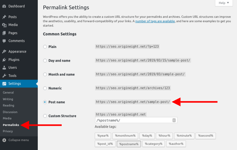This screenshot has height=150, width=237.
Task: Click the Appearance paintbrush icon
Action: 4,52
